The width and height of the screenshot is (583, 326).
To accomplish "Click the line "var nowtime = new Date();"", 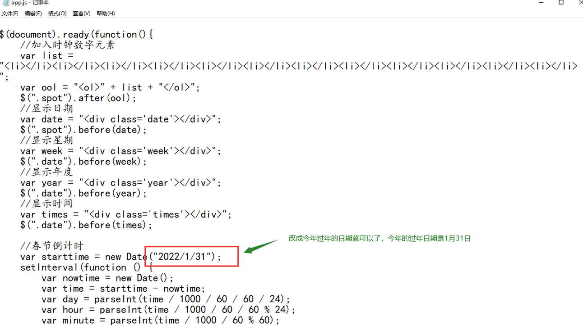I will click(x=107, y=278).
